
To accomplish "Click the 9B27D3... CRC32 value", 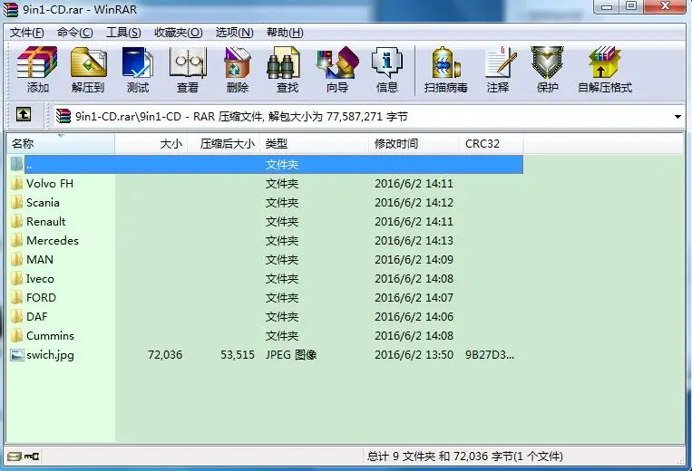I will [x=490, y=355].
